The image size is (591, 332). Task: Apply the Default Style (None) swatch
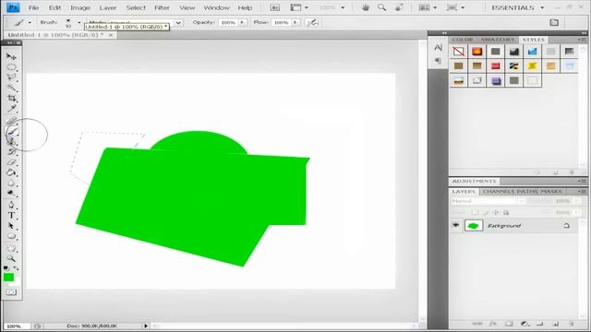458,52
